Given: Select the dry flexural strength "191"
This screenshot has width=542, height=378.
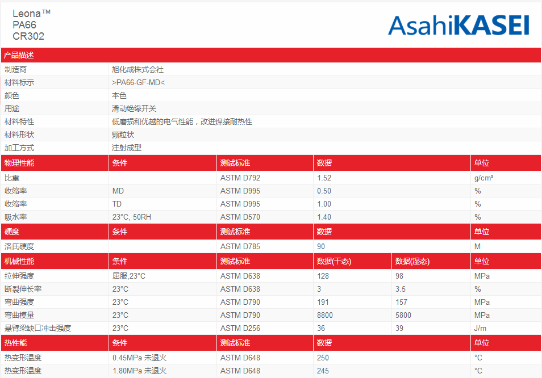Looking at the screenshot, I should 323,303.
